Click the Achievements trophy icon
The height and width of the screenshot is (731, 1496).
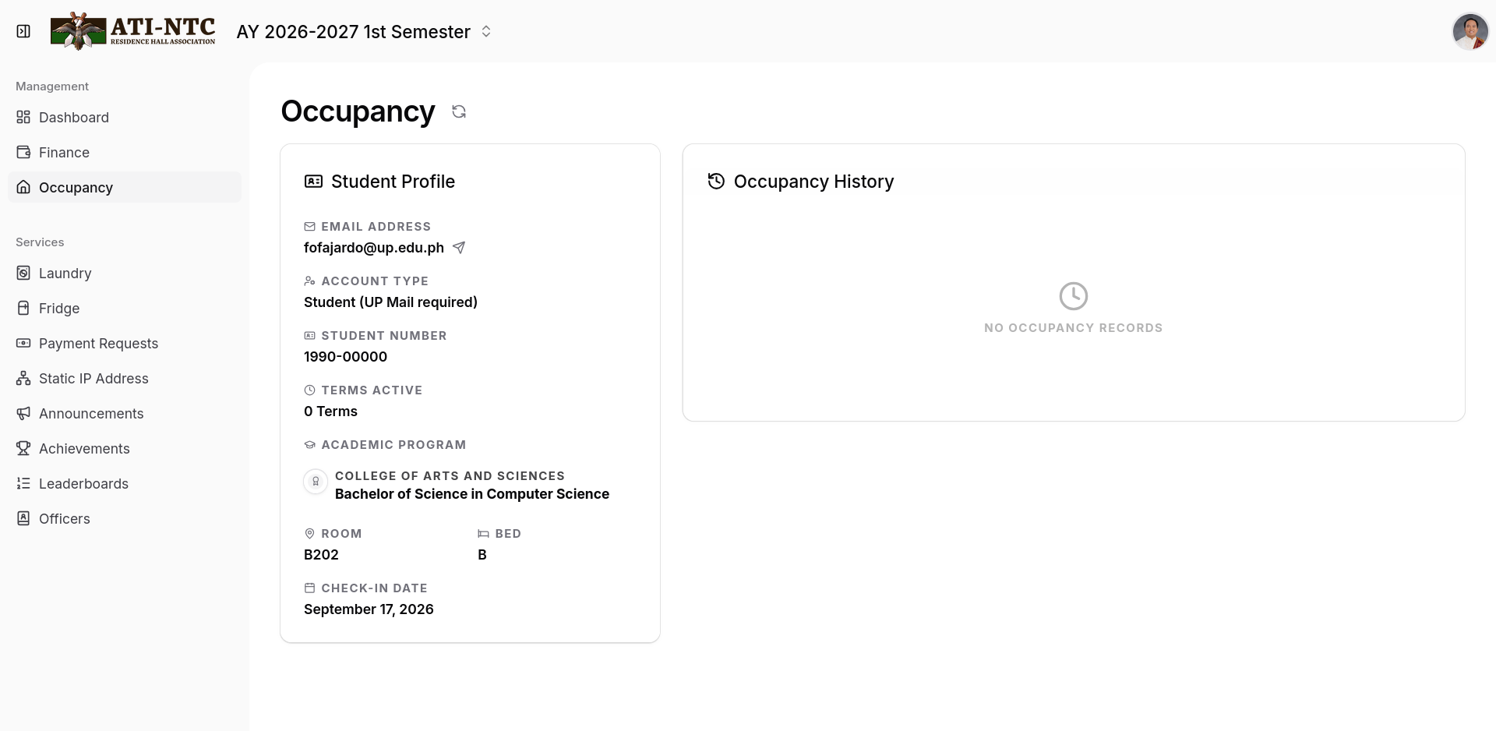click(x=23, y=448)
